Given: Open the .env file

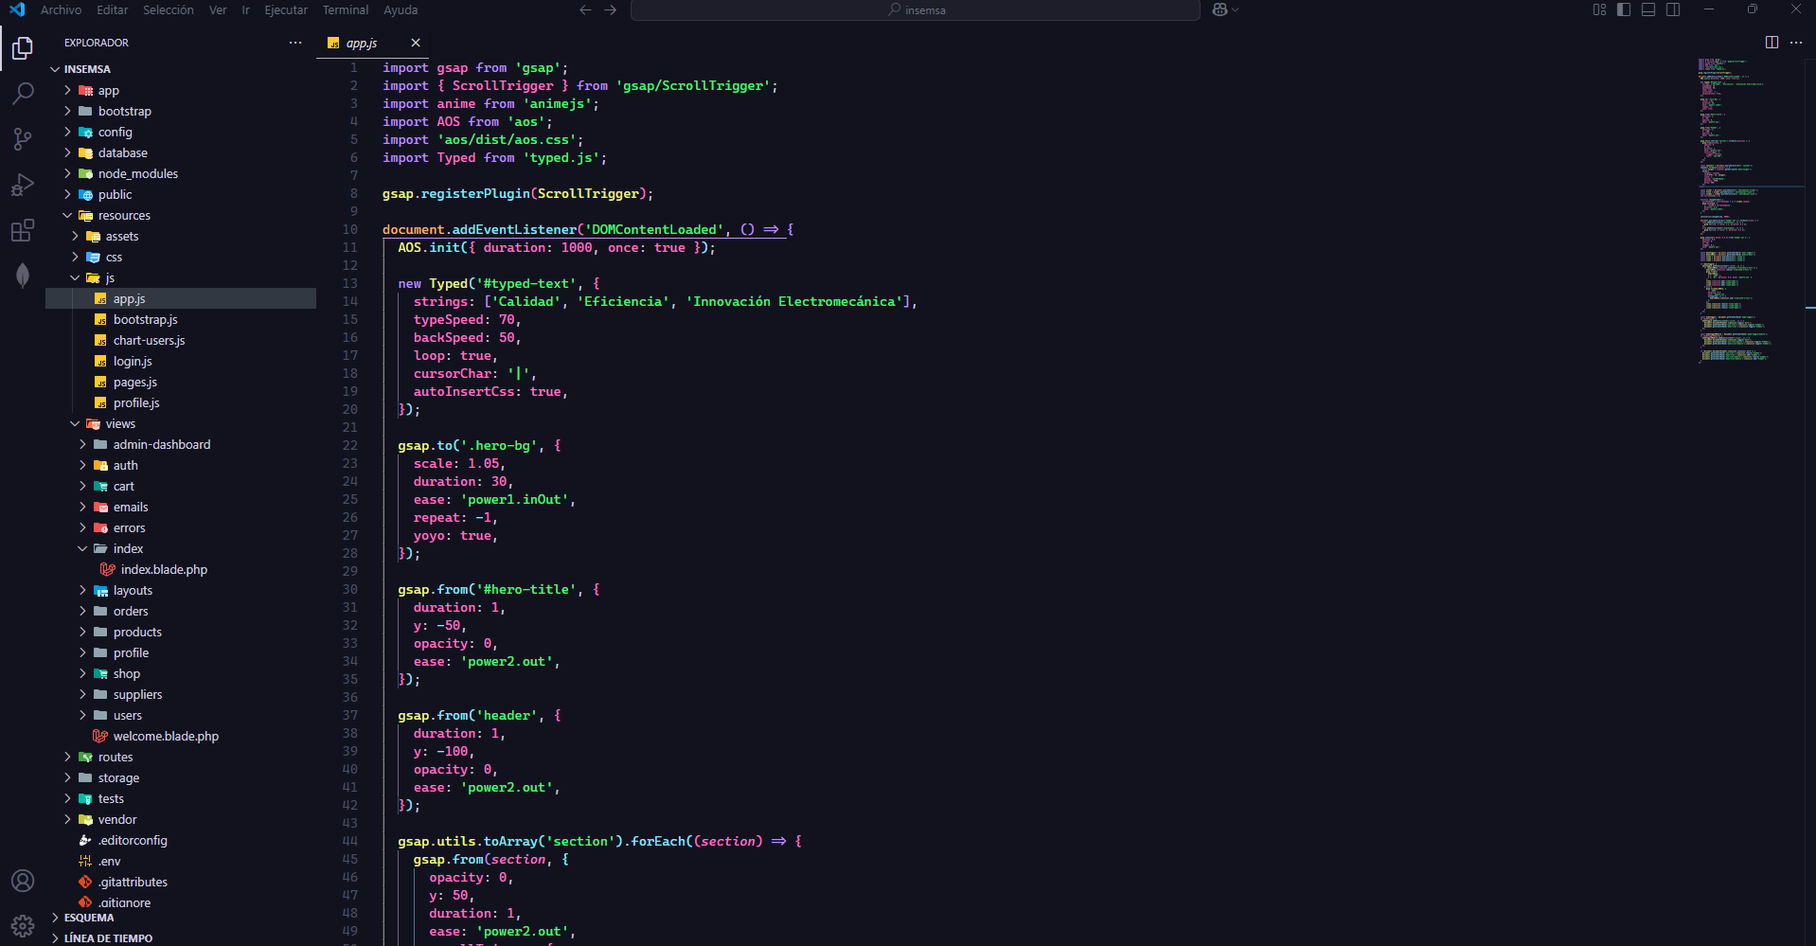Looking at the screenshot, I should pyautogui.click(x=110, y=862).
